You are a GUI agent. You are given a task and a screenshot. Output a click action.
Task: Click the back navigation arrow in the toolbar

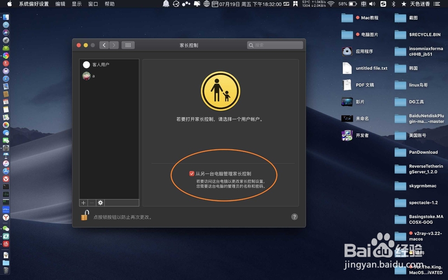click(103, 45)
